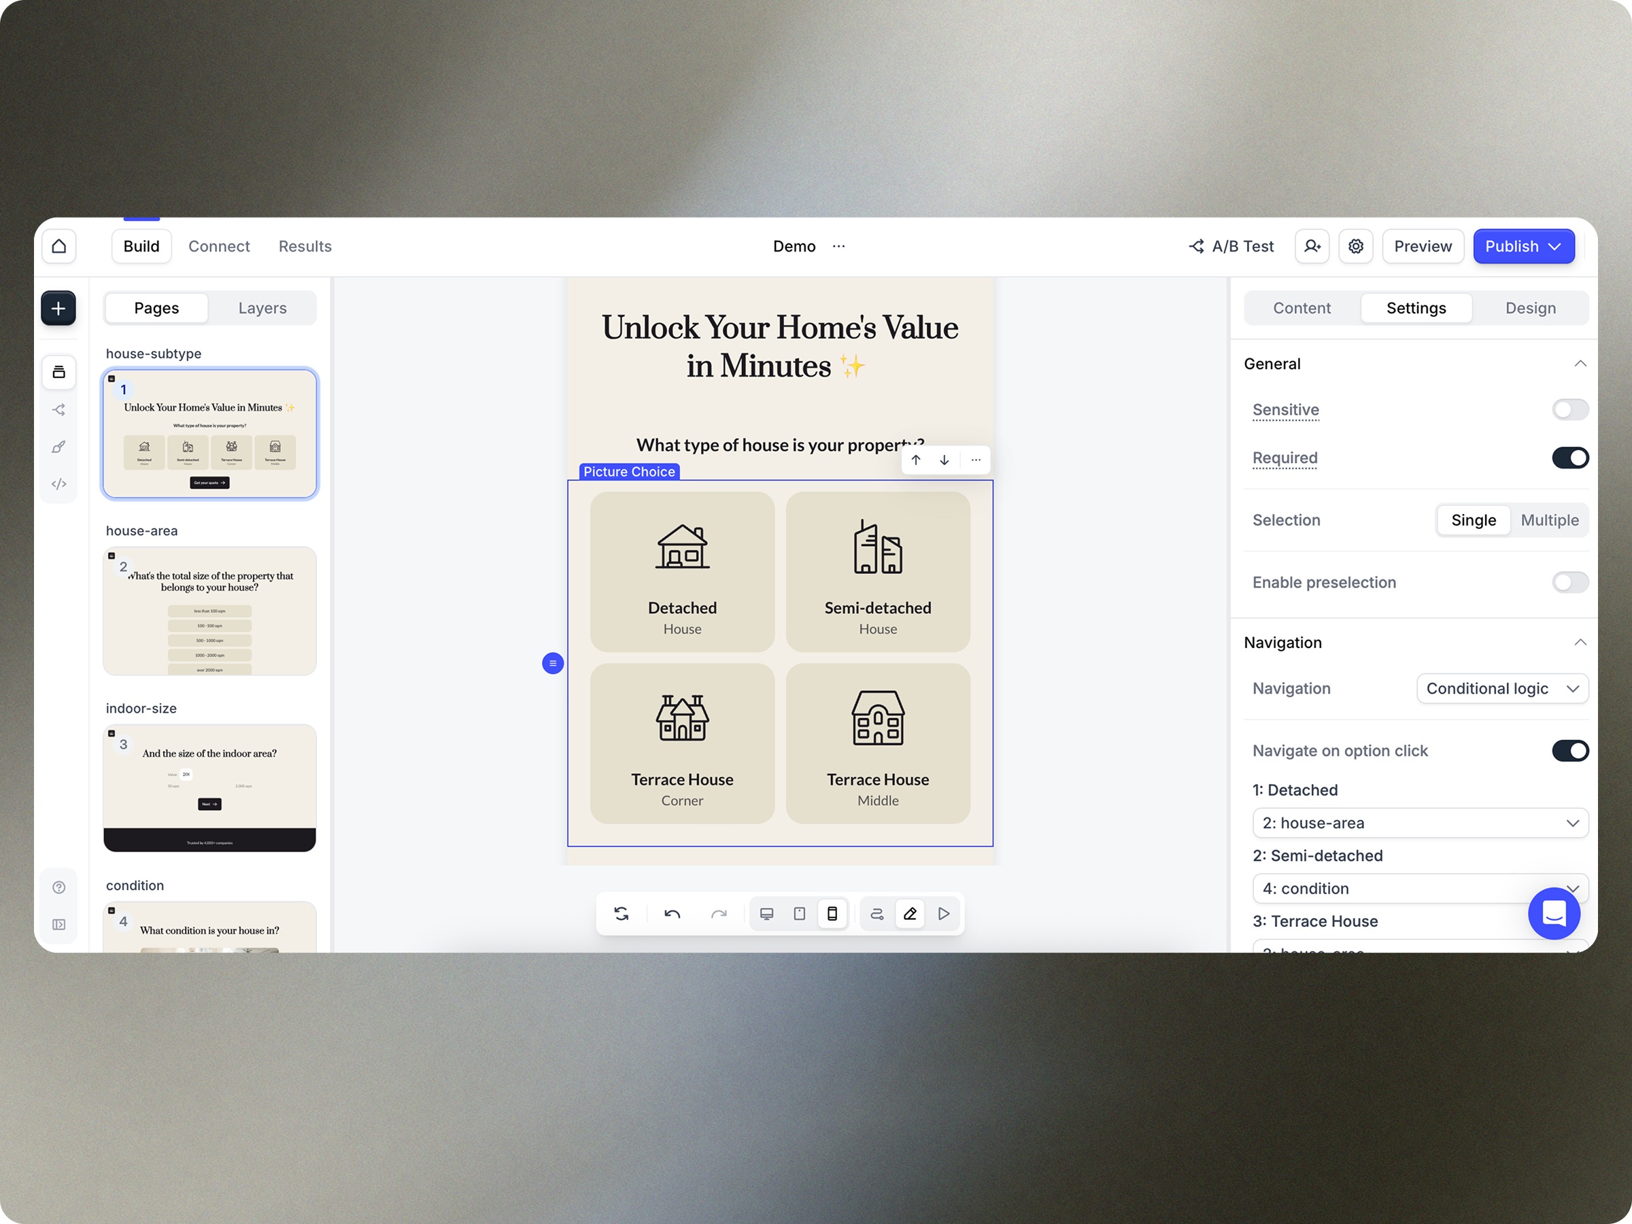The image size is (1632, 1224).
Task: Click the invite user icon
Action: coord(1312,246)
